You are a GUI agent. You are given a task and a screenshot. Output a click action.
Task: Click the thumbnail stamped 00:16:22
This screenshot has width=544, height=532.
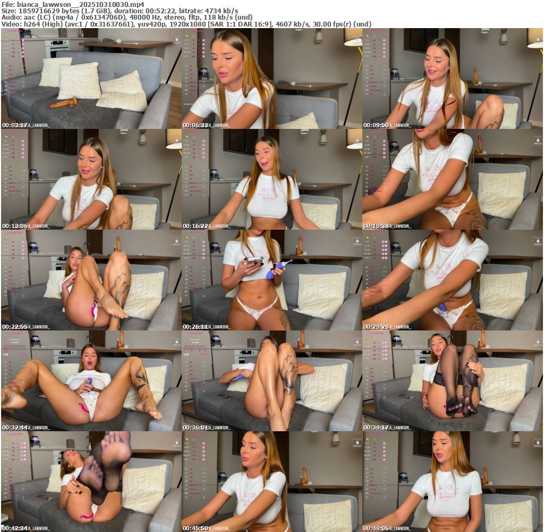[x=272, y=179]
